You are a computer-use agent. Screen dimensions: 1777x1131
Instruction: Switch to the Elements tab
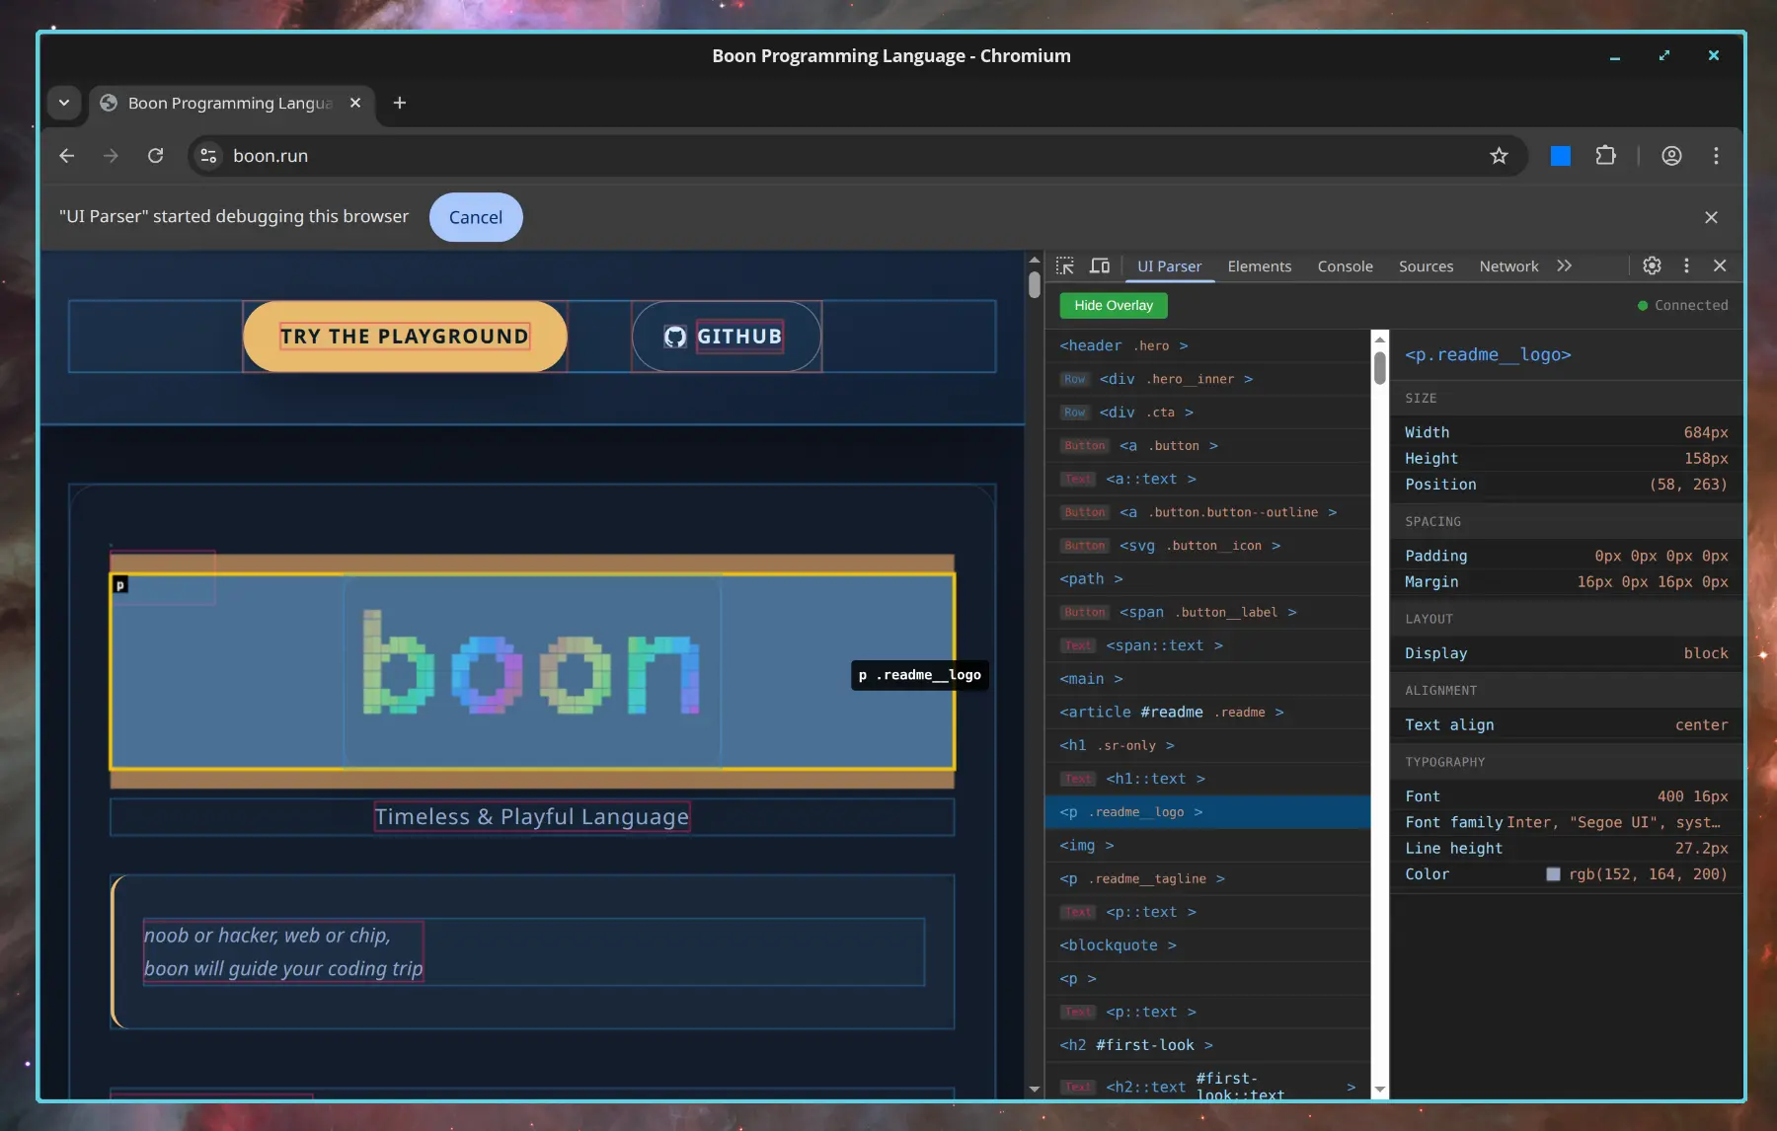pos(1259,265)
